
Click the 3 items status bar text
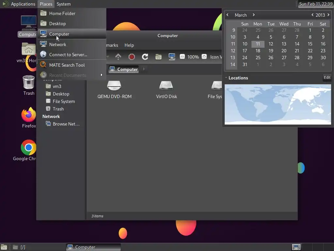(97, 216)
